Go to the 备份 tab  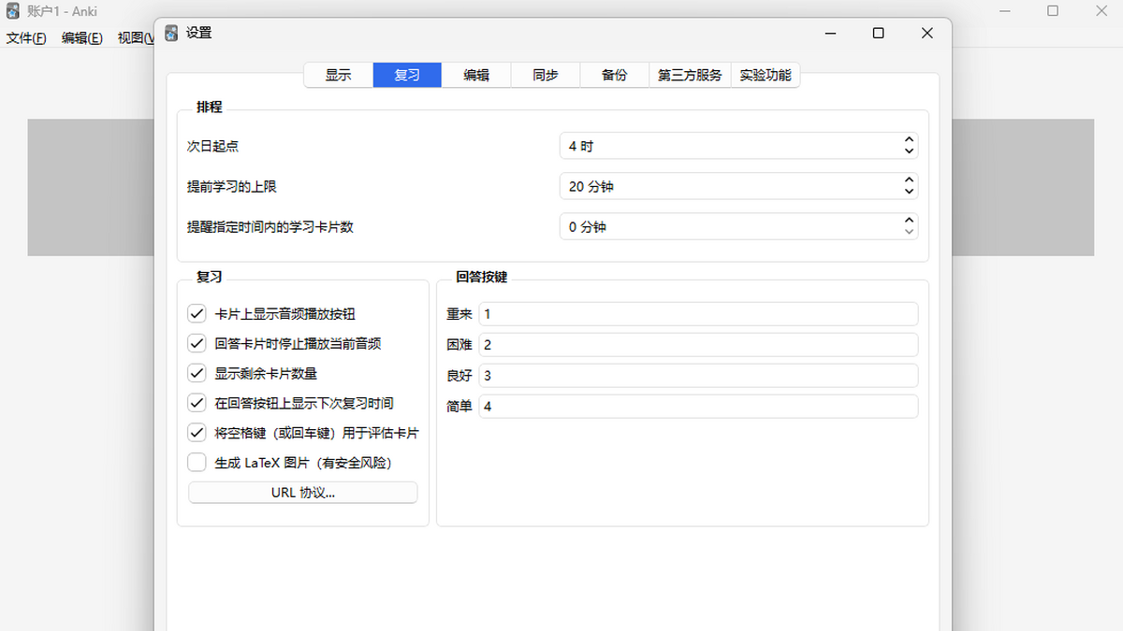615,75
